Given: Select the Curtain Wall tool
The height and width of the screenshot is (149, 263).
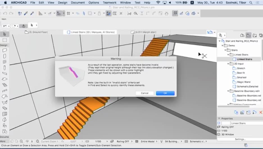Looking at the screenshot, I should pyautogui.click(x=4, y=114).
